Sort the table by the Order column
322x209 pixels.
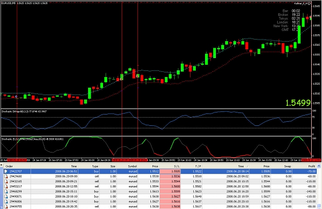17,166
